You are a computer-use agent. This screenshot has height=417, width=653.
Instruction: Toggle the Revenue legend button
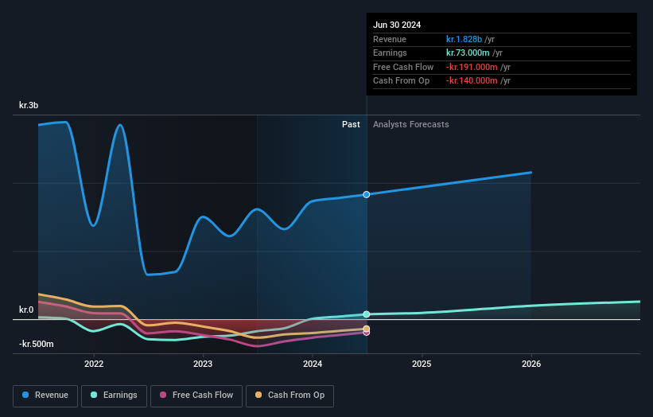point(45,396)
